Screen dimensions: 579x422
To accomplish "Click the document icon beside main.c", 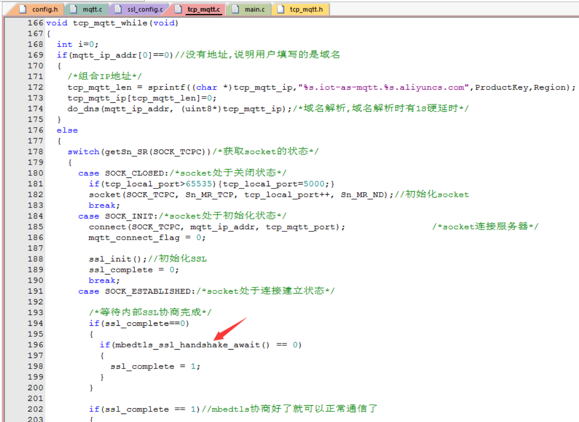I will coord(236,9).
